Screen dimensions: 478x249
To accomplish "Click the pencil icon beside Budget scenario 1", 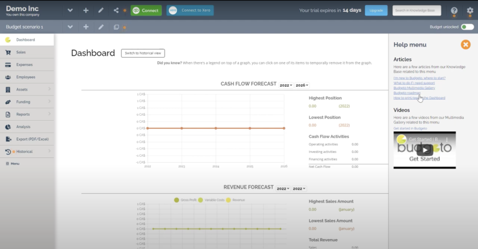I will click(x=101, y=27).
